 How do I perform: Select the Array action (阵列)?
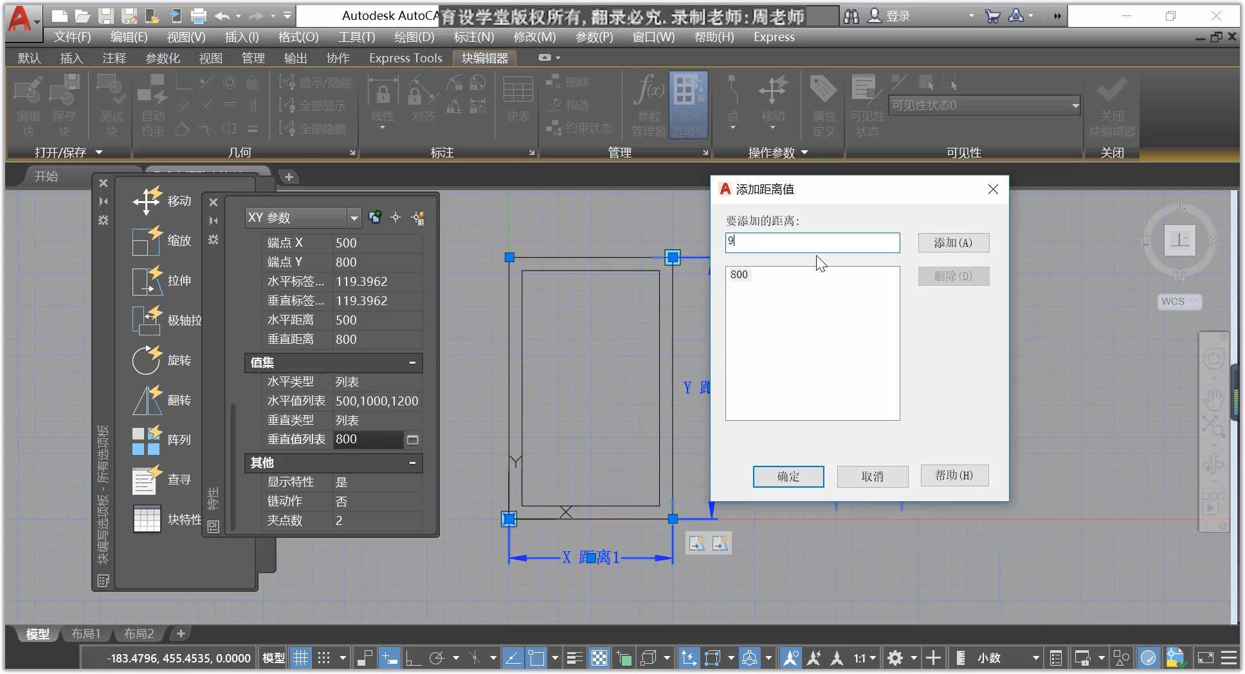(x=162, y=440)
